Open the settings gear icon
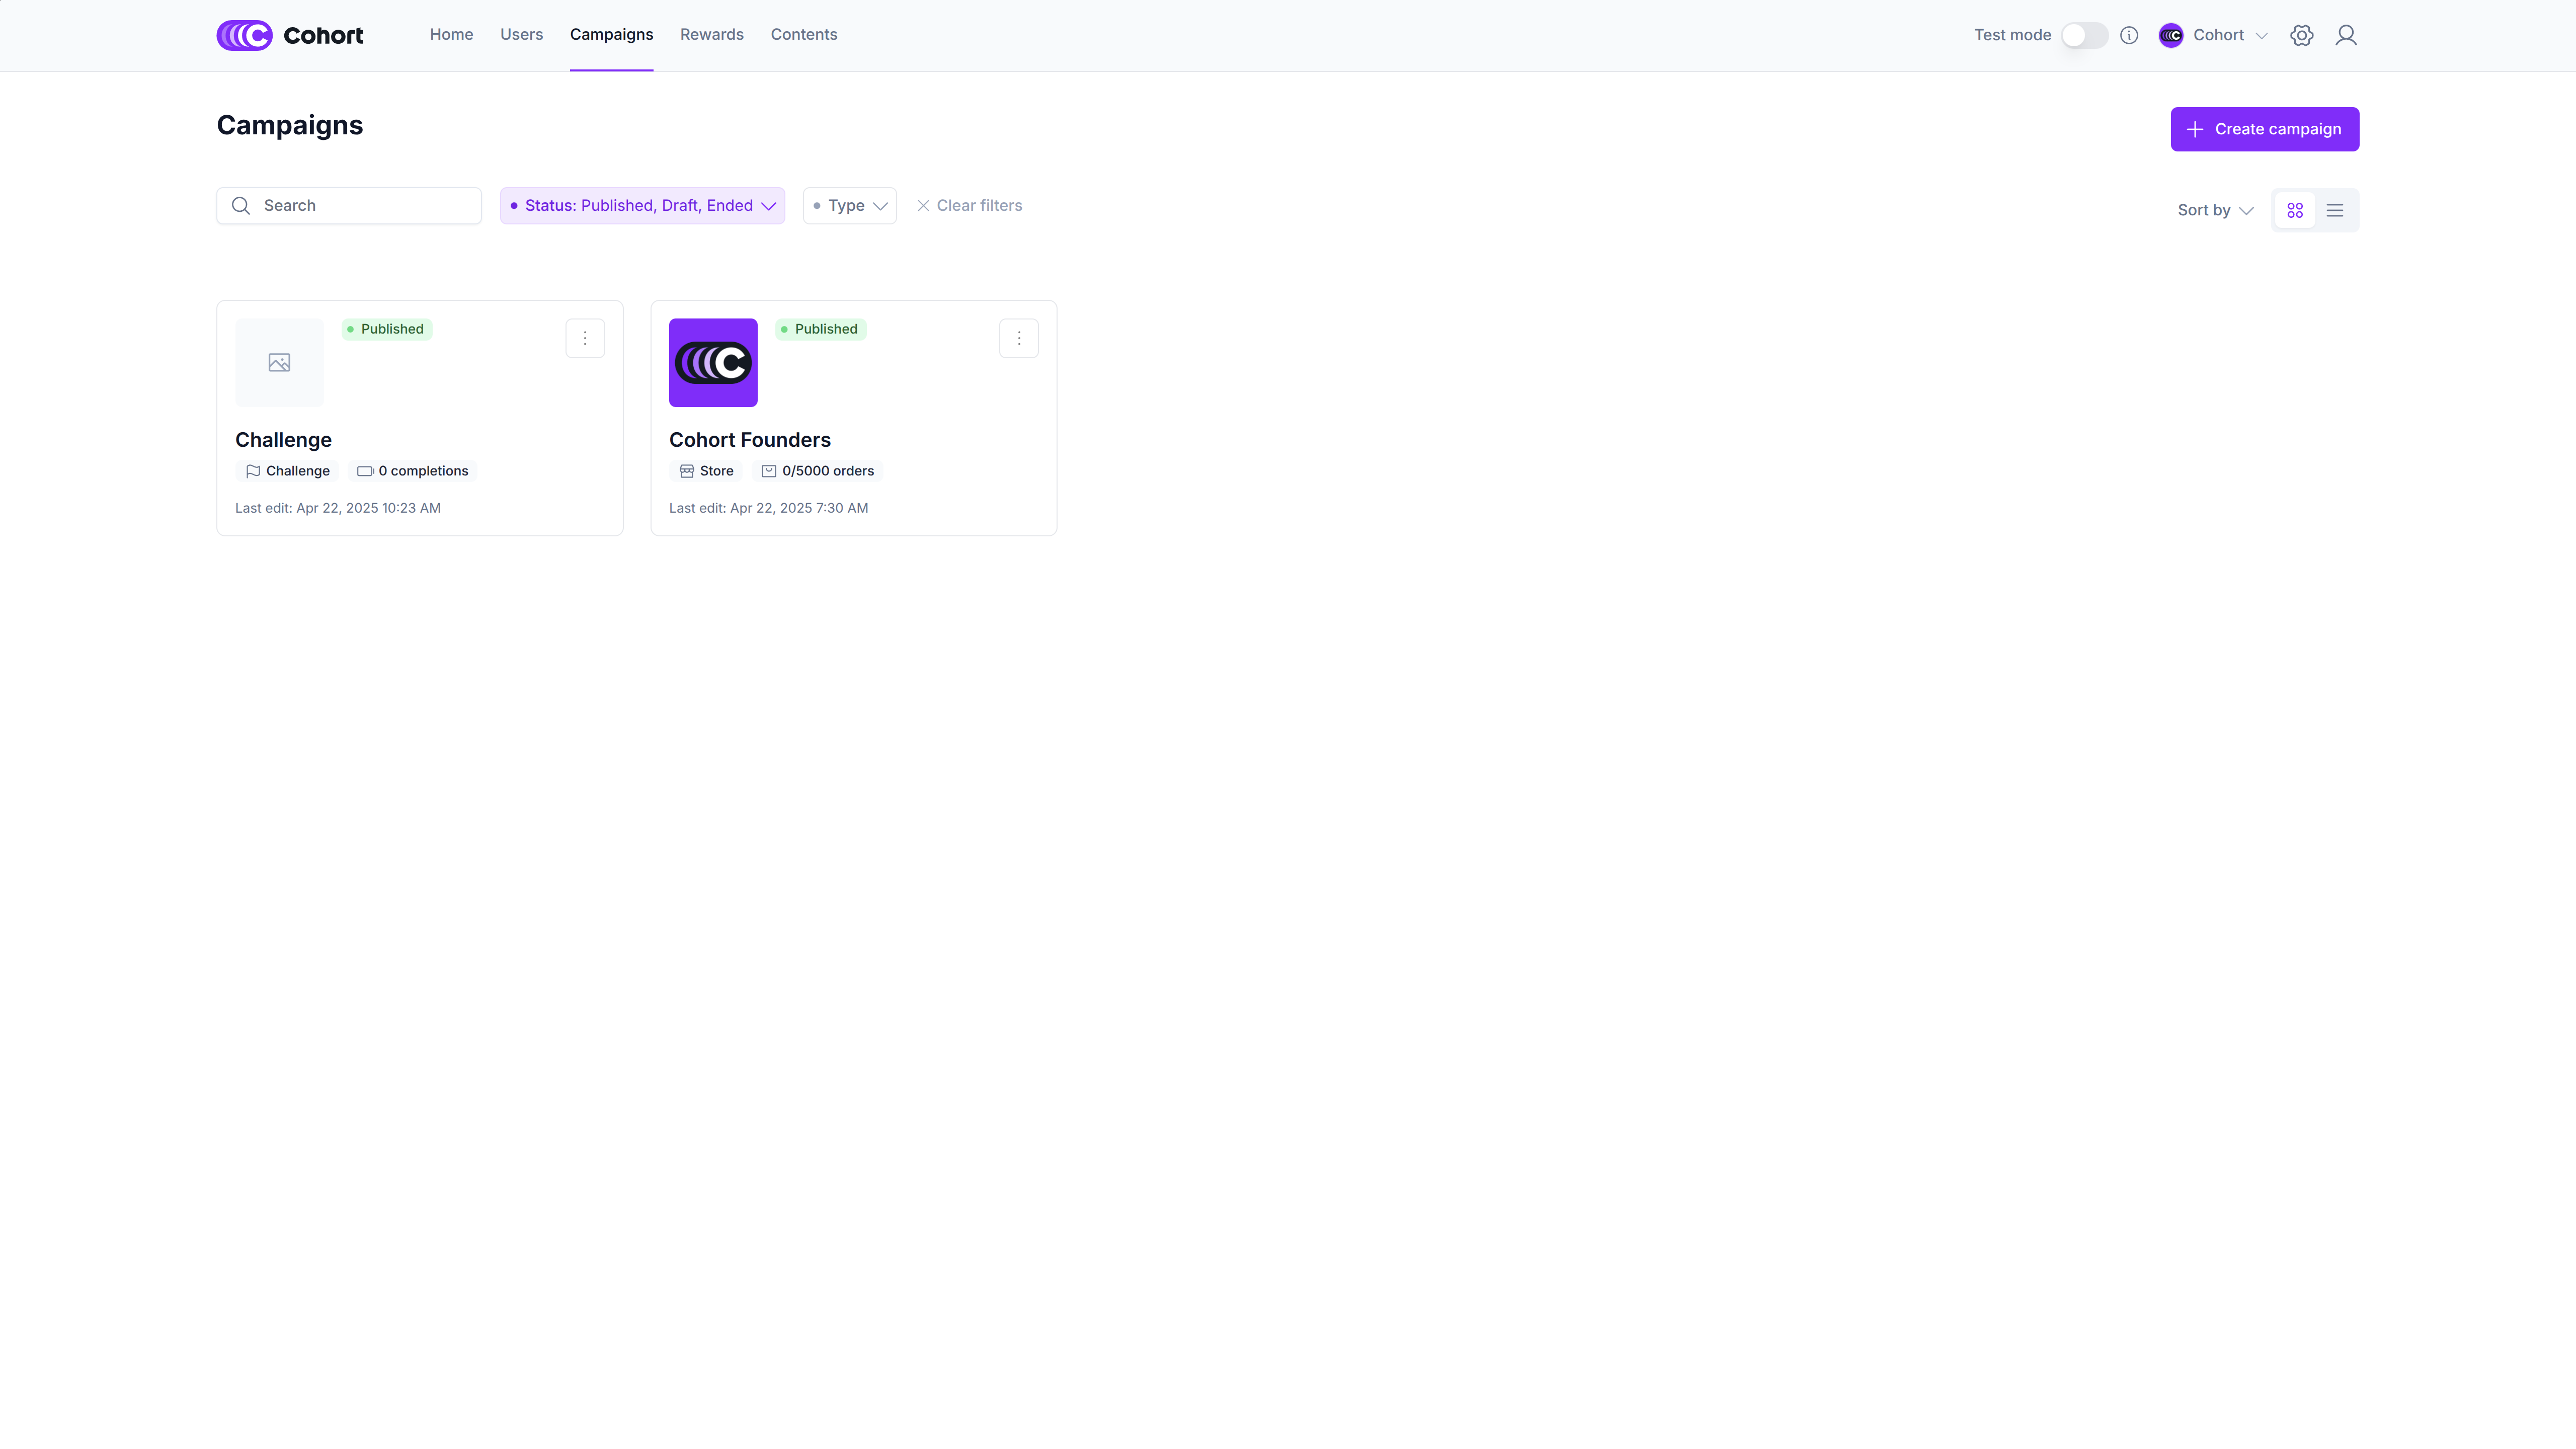2576x1449 pixels. click(2301, 35)
